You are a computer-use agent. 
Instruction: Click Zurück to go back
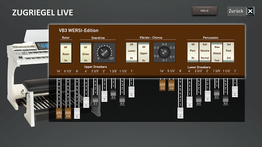(241, 11)
